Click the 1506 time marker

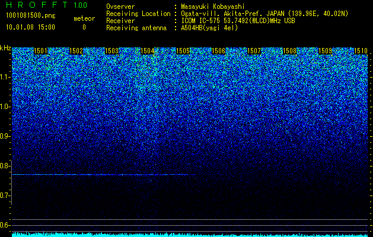[x=218, y=51]
